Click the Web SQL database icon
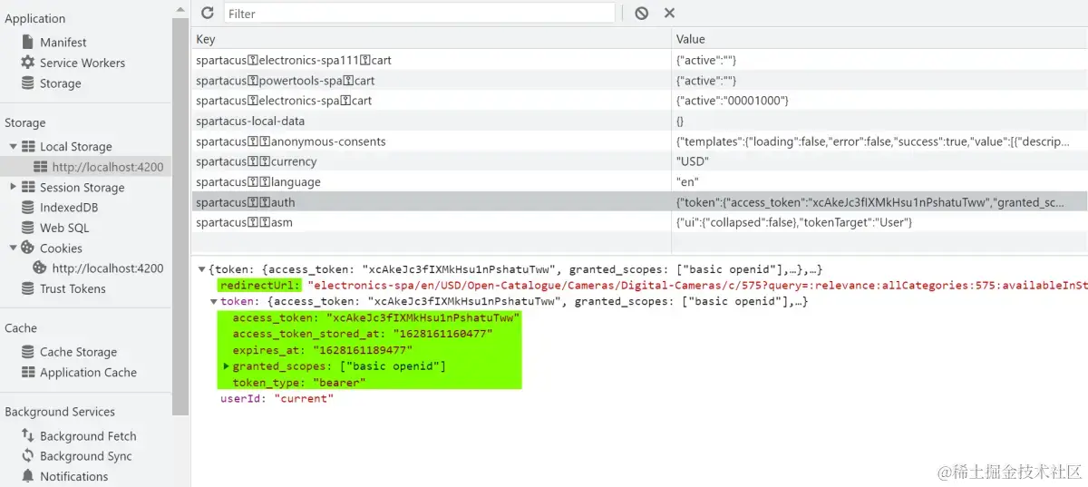Viewport: 1088px width, 487px height. pos(27,228)
